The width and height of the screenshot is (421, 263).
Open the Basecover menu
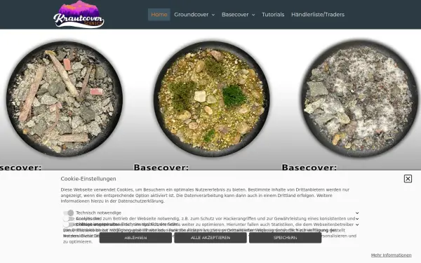(x=235, y=15)
